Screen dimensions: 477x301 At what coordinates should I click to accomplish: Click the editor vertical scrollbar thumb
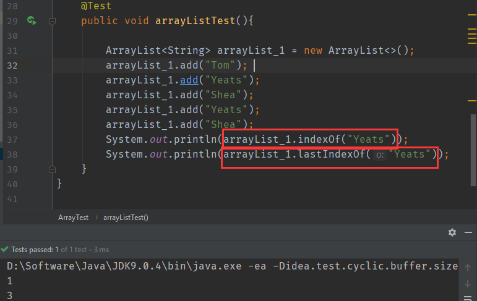pyautogui.click(x=473, y=150)
